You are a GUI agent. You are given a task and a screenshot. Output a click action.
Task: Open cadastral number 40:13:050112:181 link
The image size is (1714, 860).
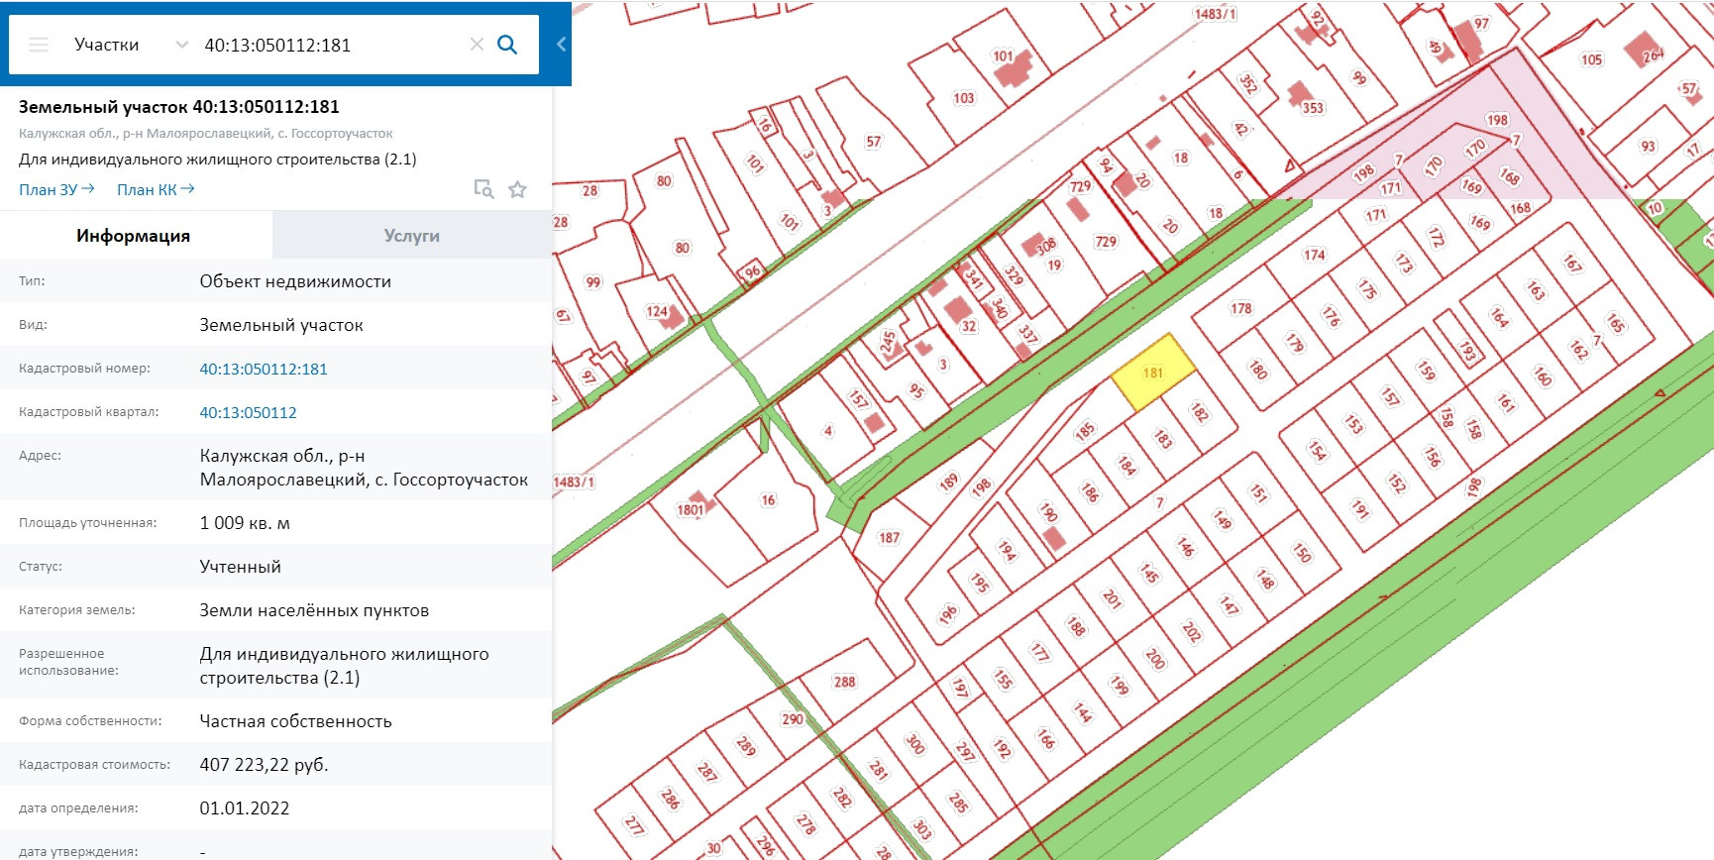point(264,369)
